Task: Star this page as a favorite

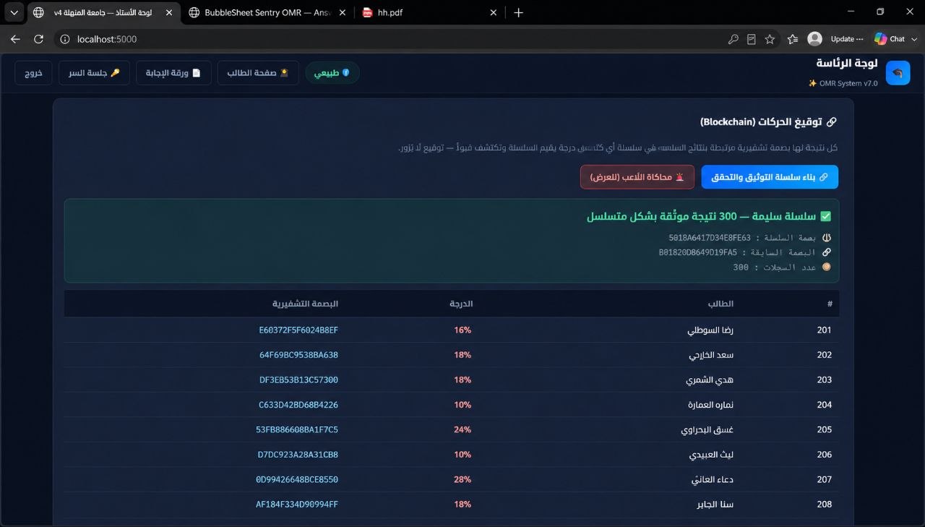Action: point(770,39)
